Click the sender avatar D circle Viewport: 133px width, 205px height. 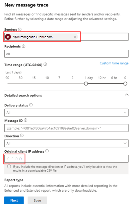pos(8,37)
